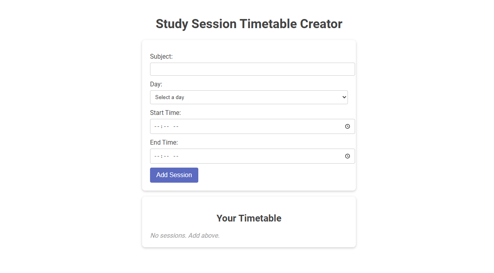
Task: Select the AM/PM field of Start Time
Action: (x=176, y=126)
